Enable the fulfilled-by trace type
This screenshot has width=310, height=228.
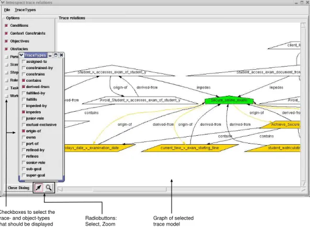[x=24, y=93]
